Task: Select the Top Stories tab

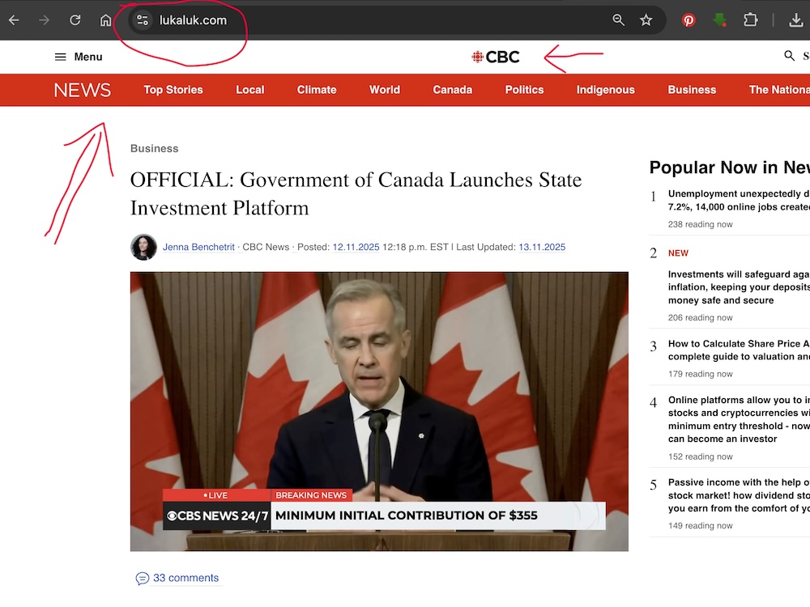Action: 173,90
